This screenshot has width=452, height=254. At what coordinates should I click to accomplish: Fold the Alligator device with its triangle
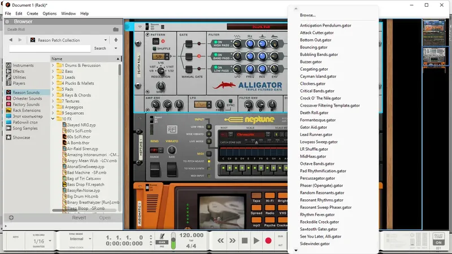tap(140, 27)
